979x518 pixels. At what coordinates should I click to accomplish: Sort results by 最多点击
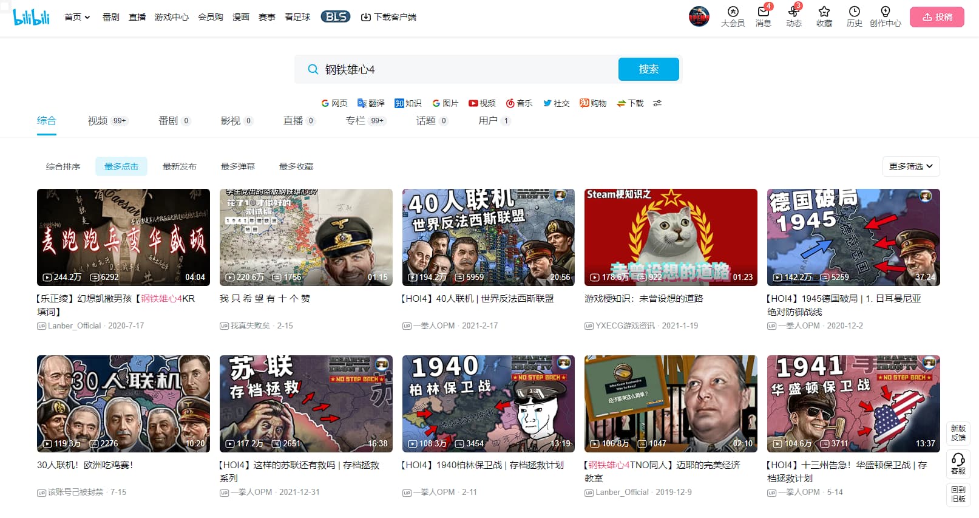click(121, 166)
